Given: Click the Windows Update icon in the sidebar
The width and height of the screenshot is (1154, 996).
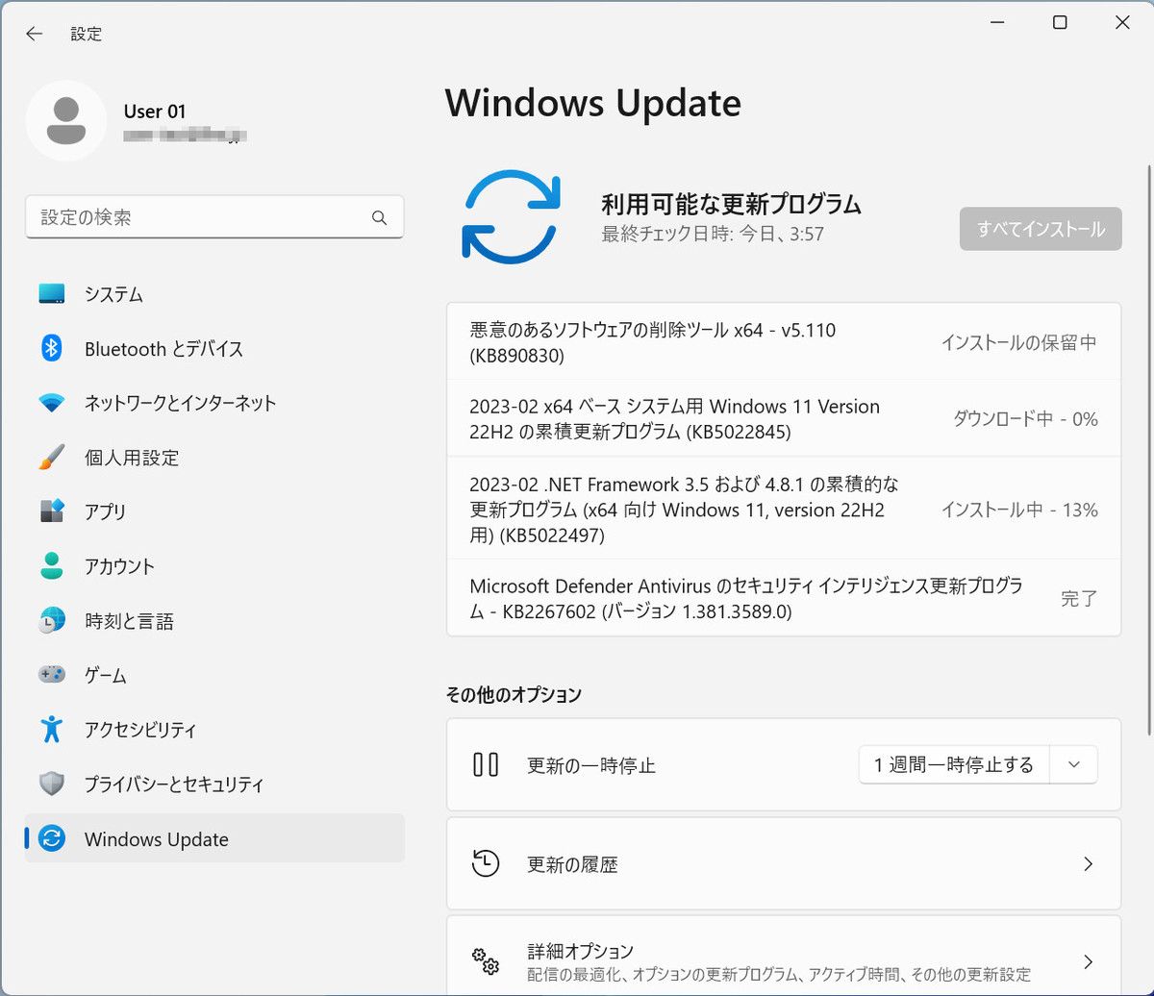Looking at the screenshot, I should click(52, 838).
